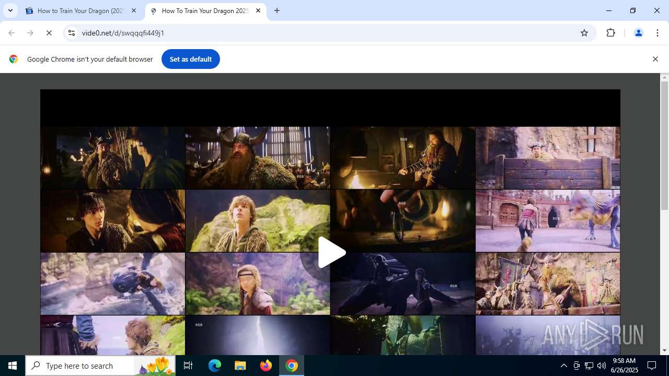Switch to the first How to Train Your Dragon tab
The image size is (669, 376).
pyautogui.click(x=81, y=10)
